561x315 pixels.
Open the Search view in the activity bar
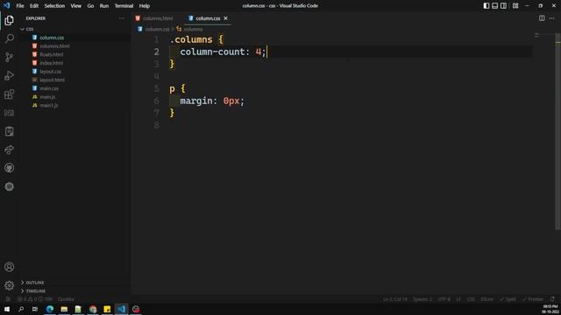10,38
